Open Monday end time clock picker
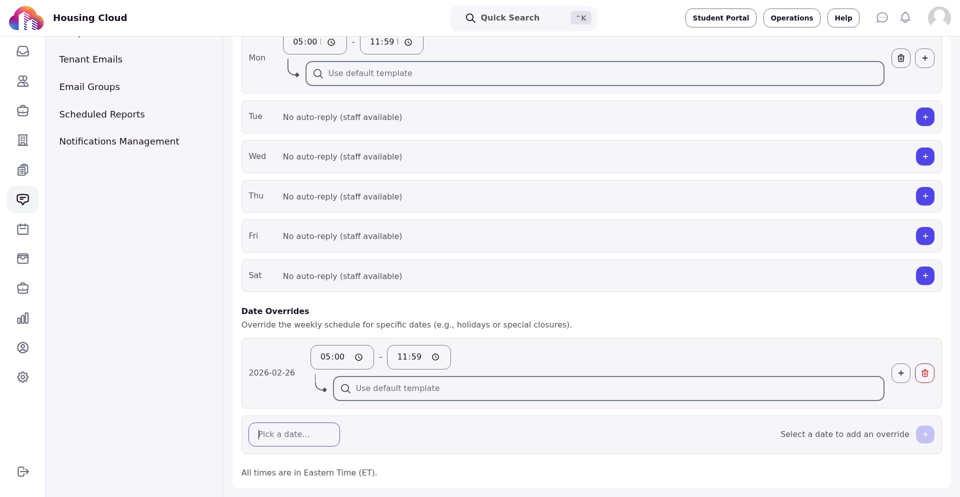Image resolution: width=960 pixels, height=497 pixels. pyautogui.click(x=408, y=42)
